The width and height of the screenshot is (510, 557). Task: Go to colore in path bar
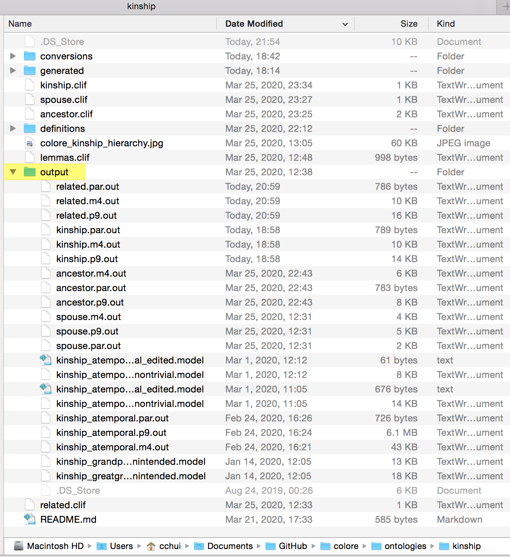346,546
